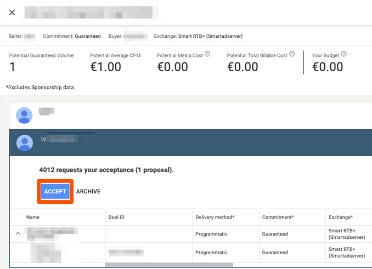Close the proposal panel with the X
Screen dimensions: 372x269
pyautogui.click(x=12, y=12)
